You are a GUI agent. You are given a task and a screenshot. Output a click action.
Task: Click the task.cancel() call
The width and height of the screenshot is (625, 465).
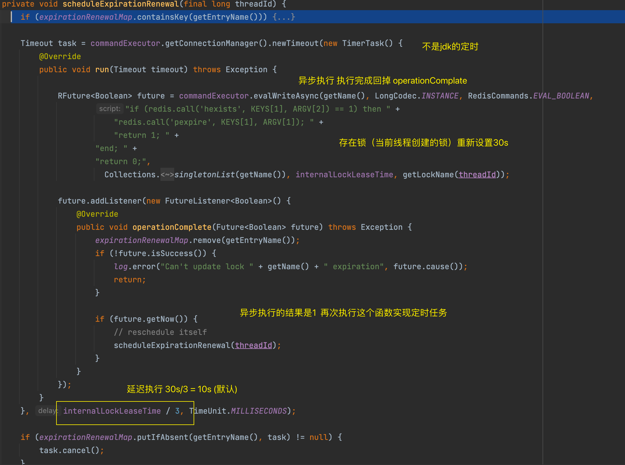point(69,450)
